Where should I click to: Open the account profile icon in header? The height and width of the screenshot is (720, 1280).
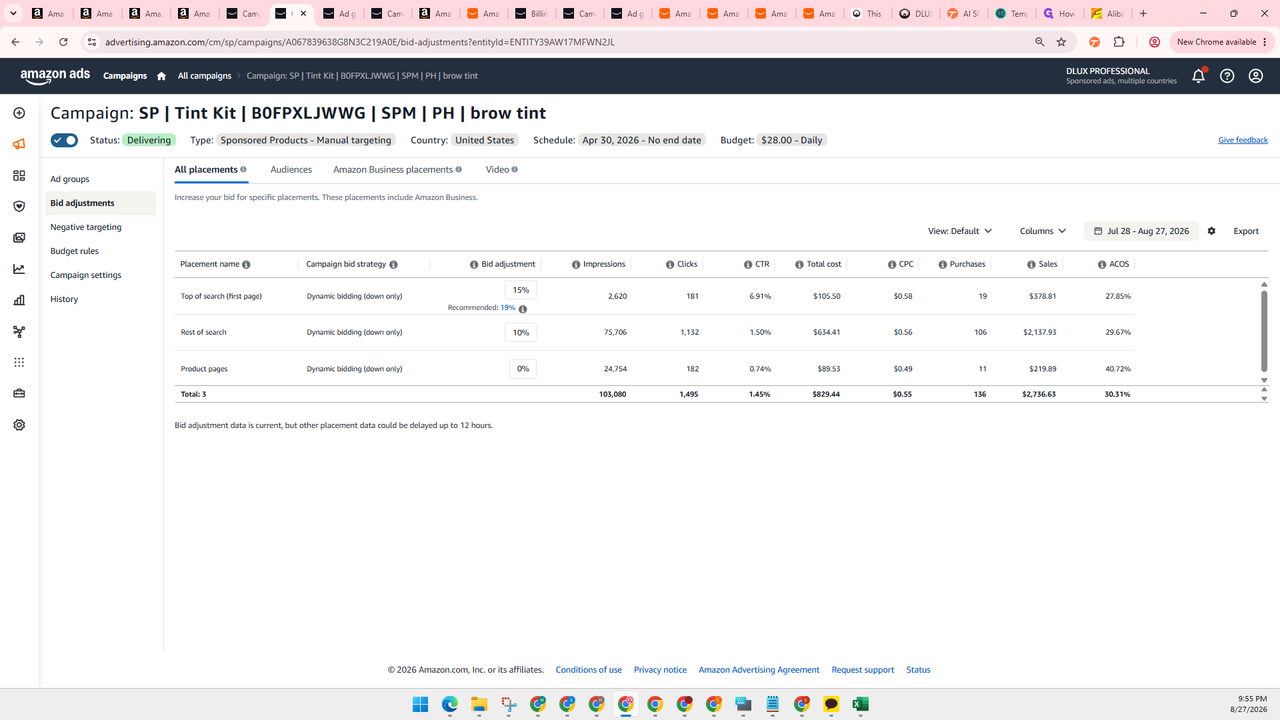tap(1255, 76)
